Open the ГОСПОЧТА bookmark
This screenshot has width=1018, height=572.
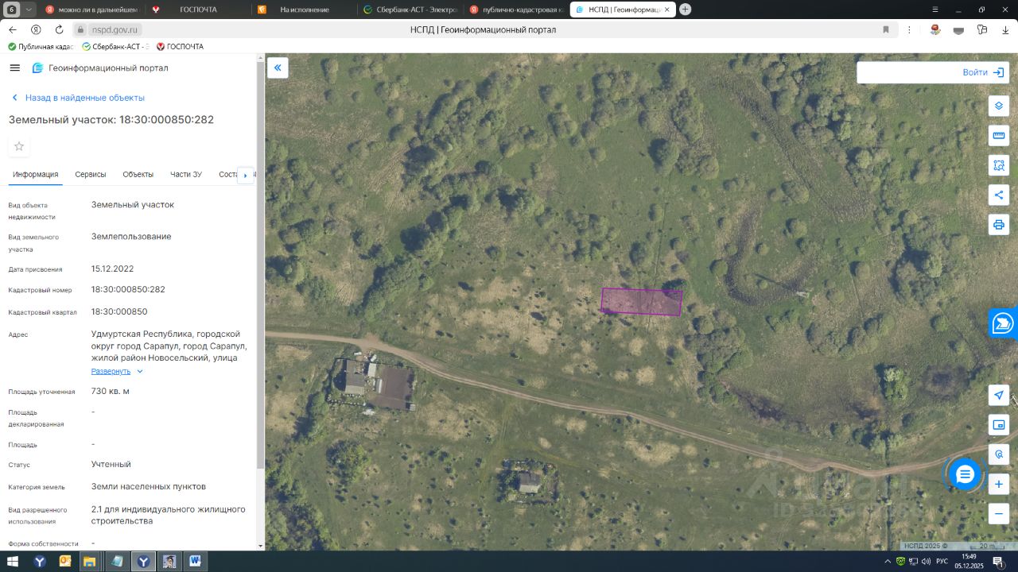coord(180,46)
